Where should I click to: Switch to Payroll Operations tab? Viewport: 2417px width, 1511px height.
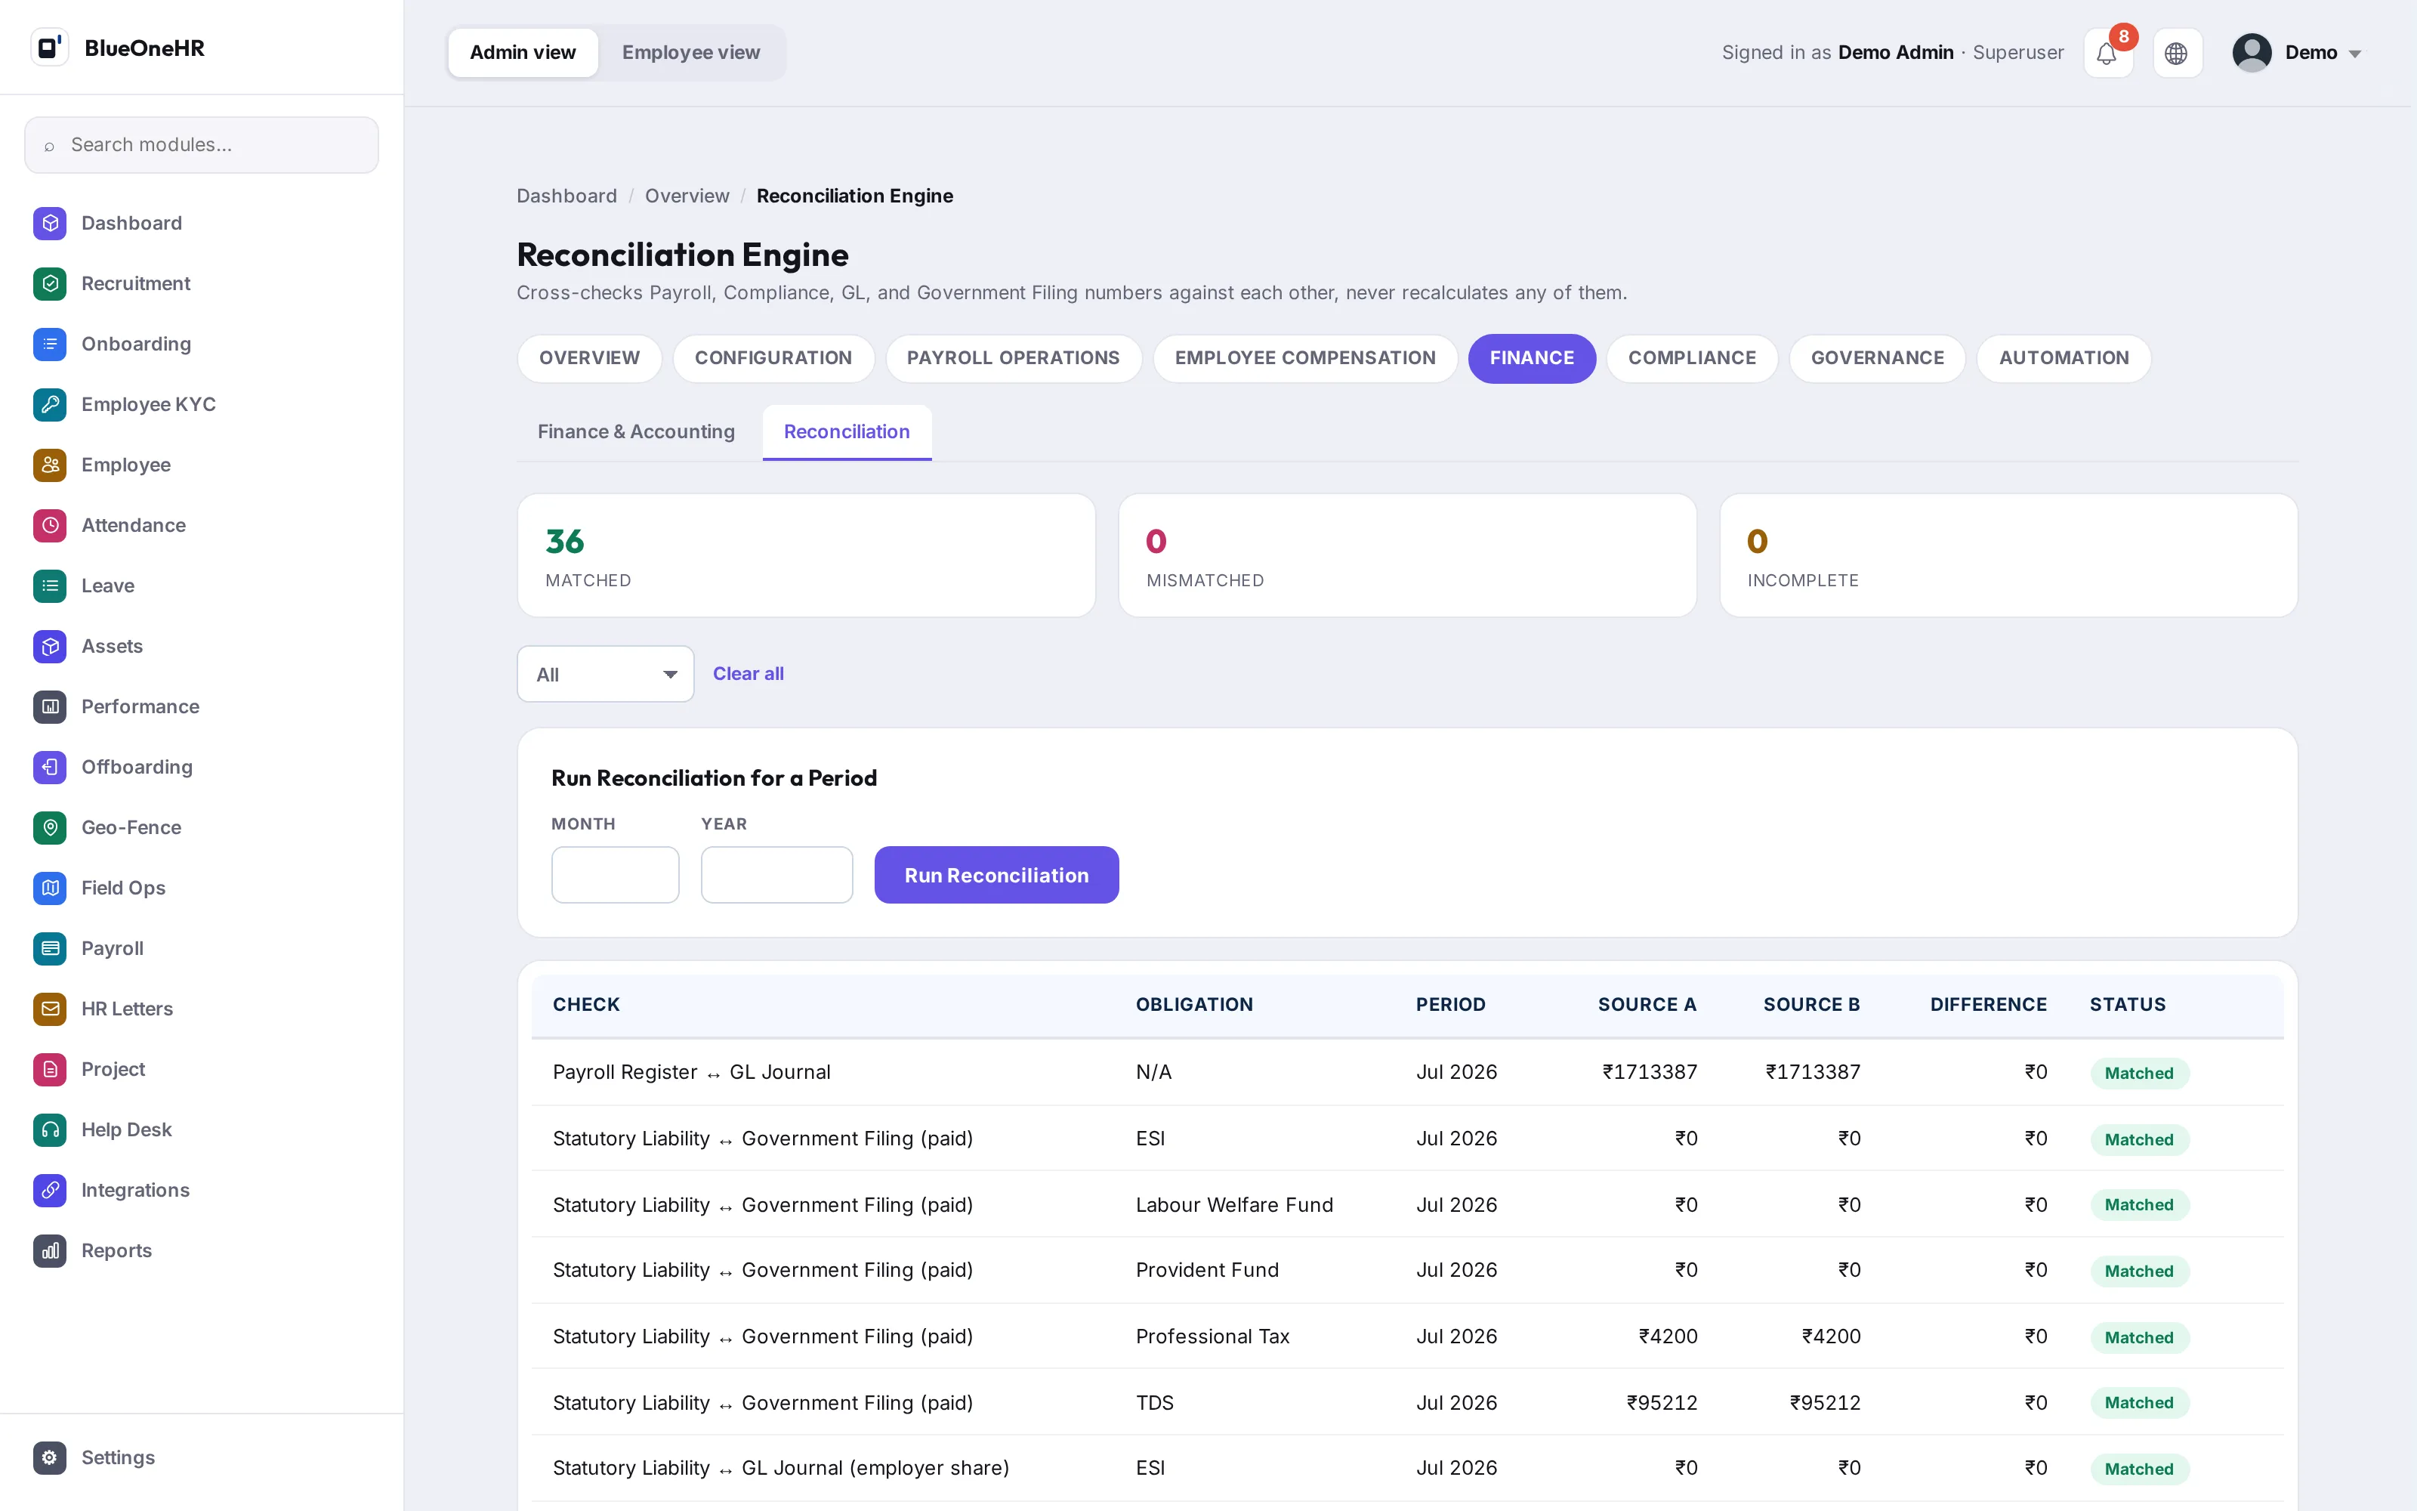(1013, 358)
